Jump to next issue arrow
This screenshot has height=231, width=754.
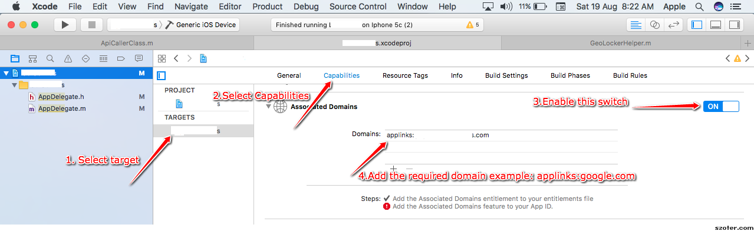pos(748,58)
